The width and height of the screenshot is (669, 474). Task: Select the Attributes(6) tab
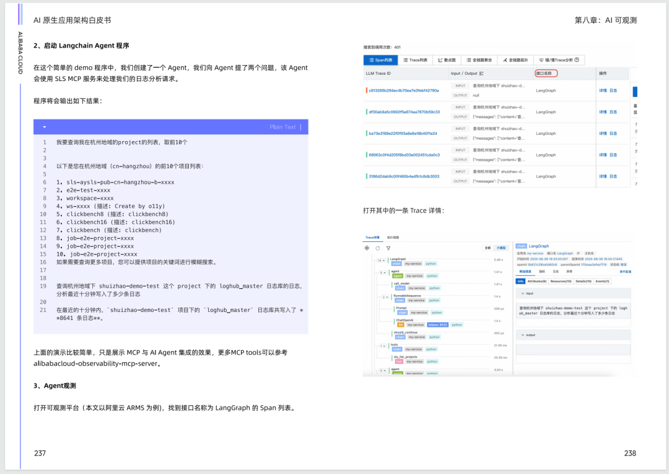pyautogui.click(x=536, y=282)
